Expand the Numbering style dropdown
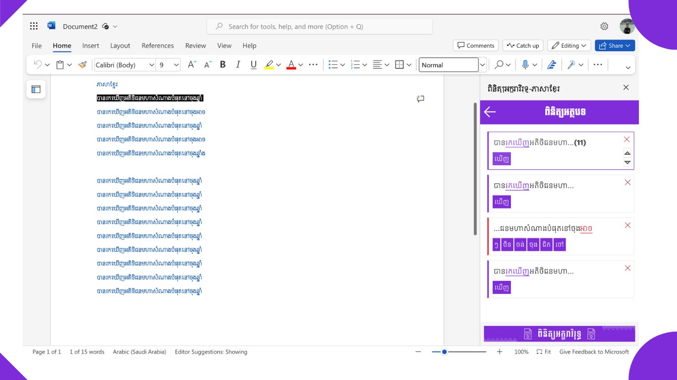Viewport: 677px width, 380px height. point(364,65)
